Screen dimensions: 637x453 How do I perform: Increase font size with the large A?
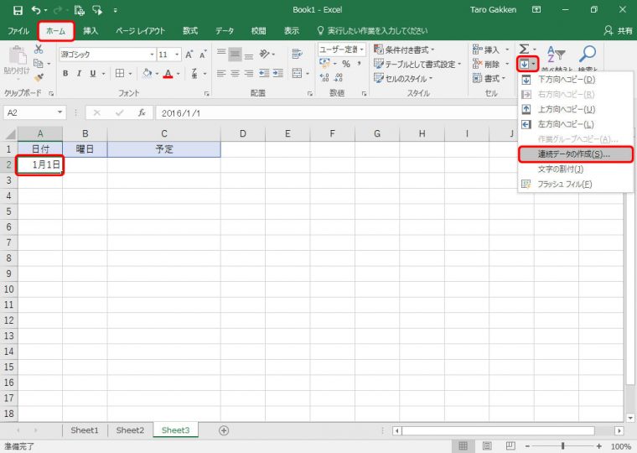click(x=189, y=55)
